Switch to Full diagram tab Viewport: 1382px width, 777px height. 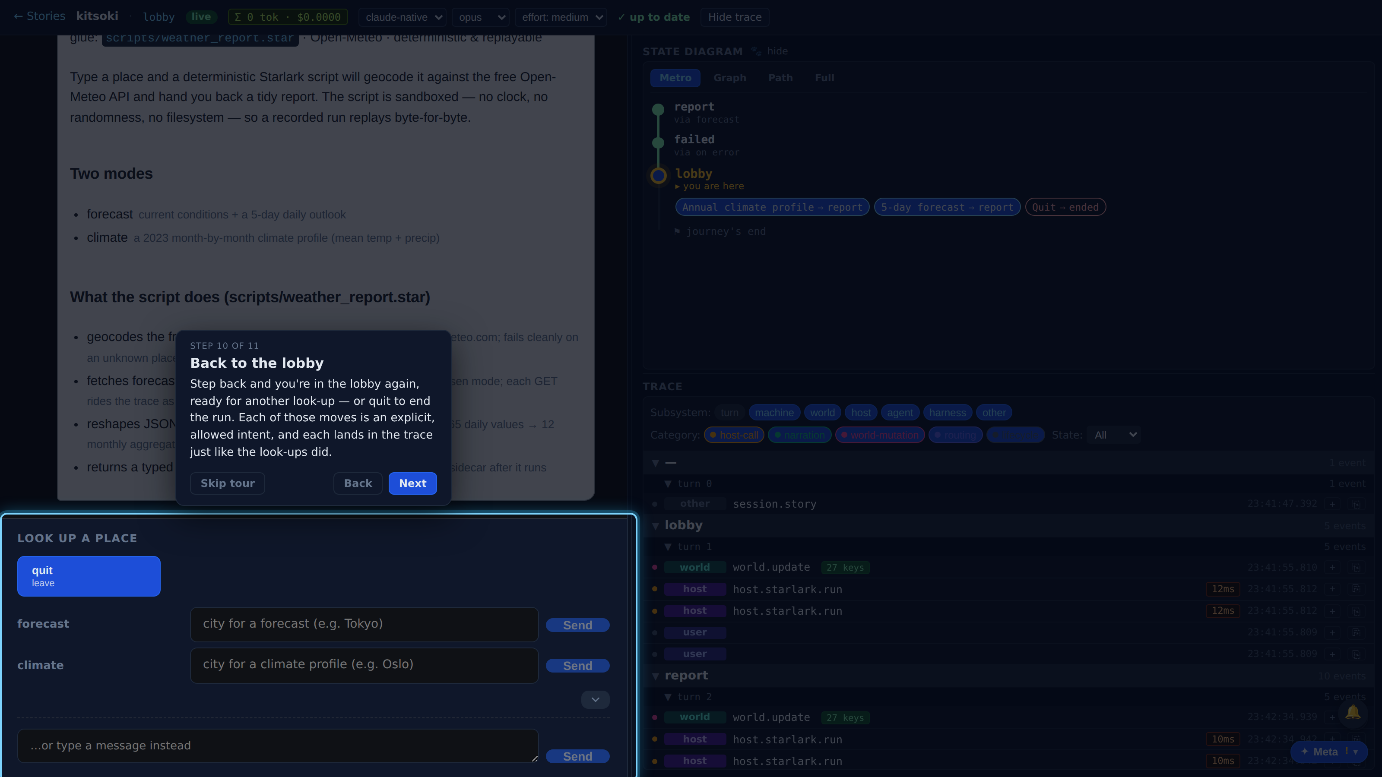click(824, 78)
